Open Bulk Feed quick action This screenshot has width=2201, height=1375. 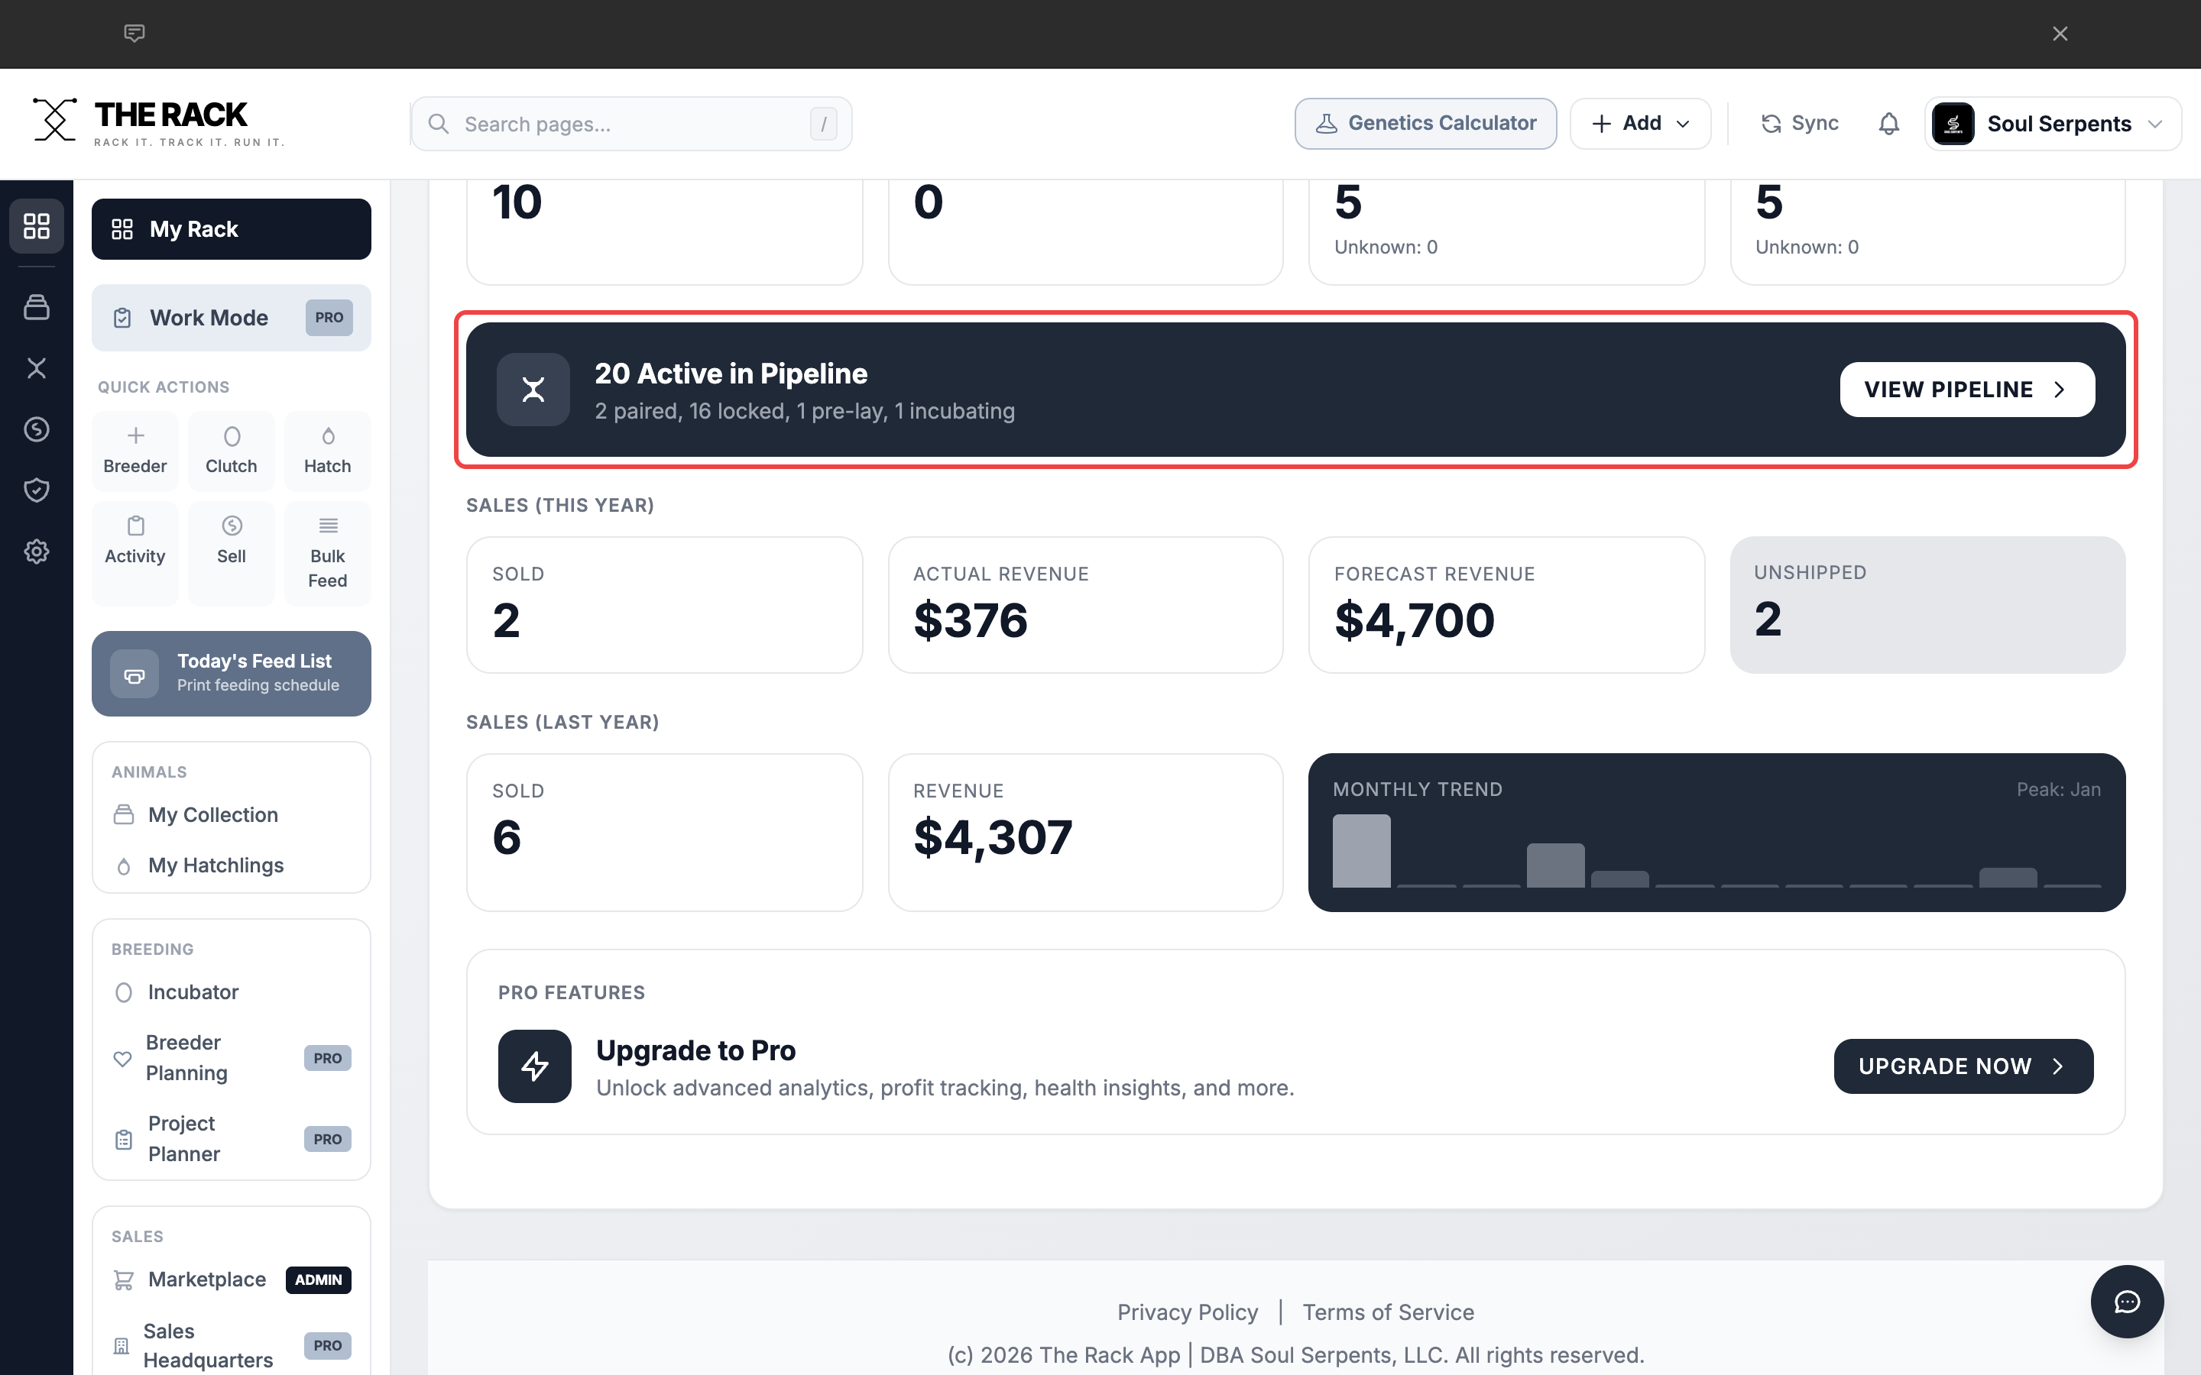pyautogui.click(x=327, y=553)
